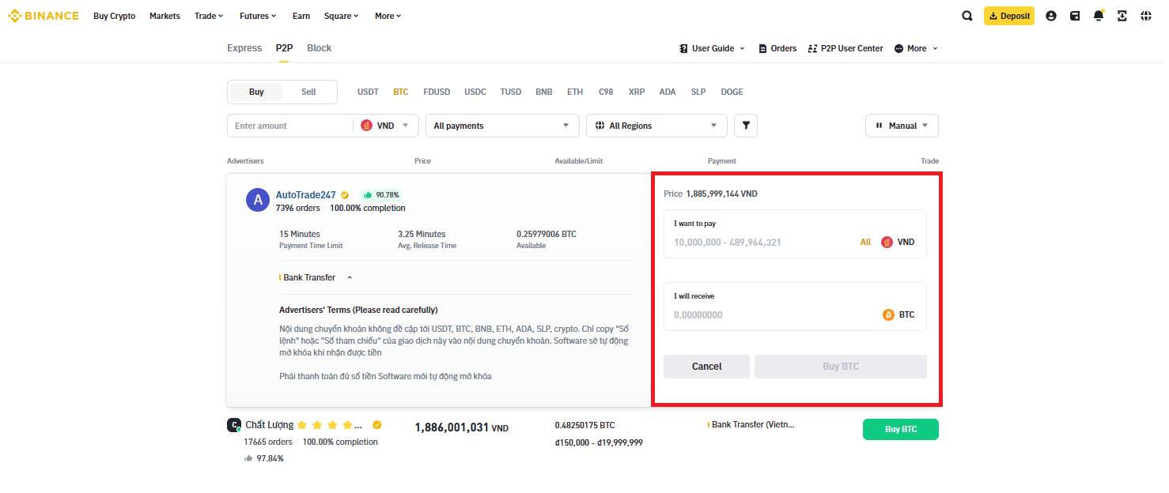Open the secondary More menu near P2P User Center
The height and width of the screenshot is (493, 1169).
(x=916, y=48)
